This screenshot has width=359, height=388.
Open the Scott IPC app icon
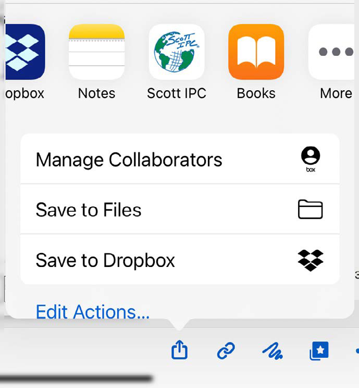177,52
